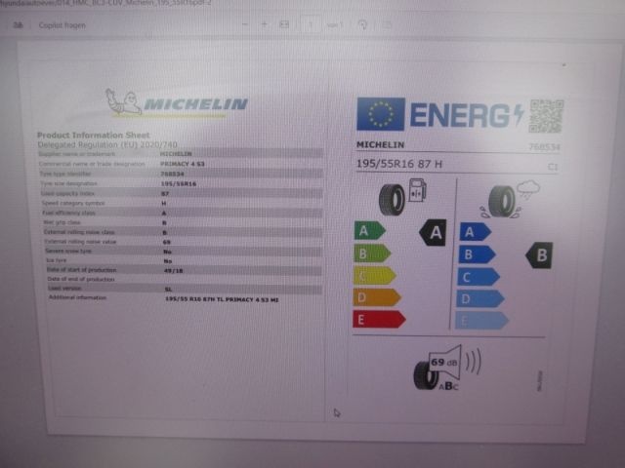This screenshot has height=468, width=625.
Task: Click the fit to page icon
Action: pos(284,24)
